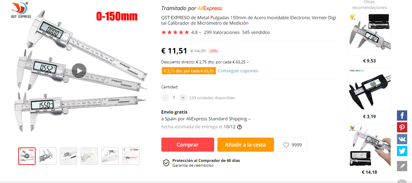Tweet product using Twitter icon

pos(402,151)
